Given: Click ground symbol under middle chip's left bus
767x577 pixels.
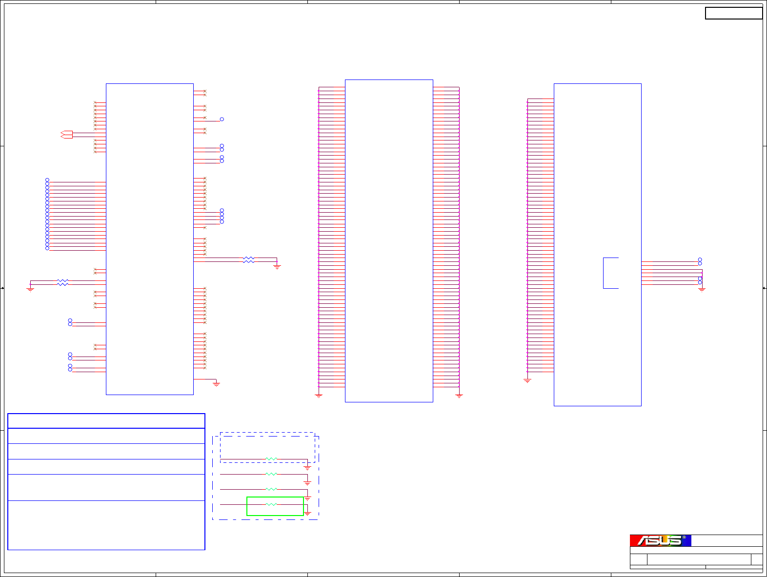Looking at the screenshot, I should pos(319,396).
